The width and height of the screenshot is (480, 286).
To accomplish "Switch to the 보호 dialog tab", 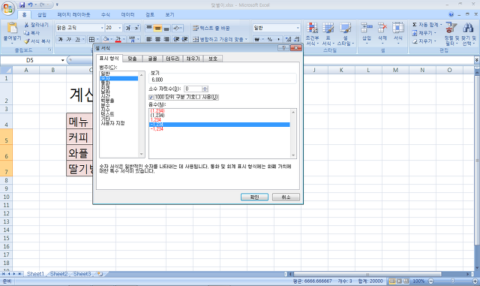I will [213, 59].
